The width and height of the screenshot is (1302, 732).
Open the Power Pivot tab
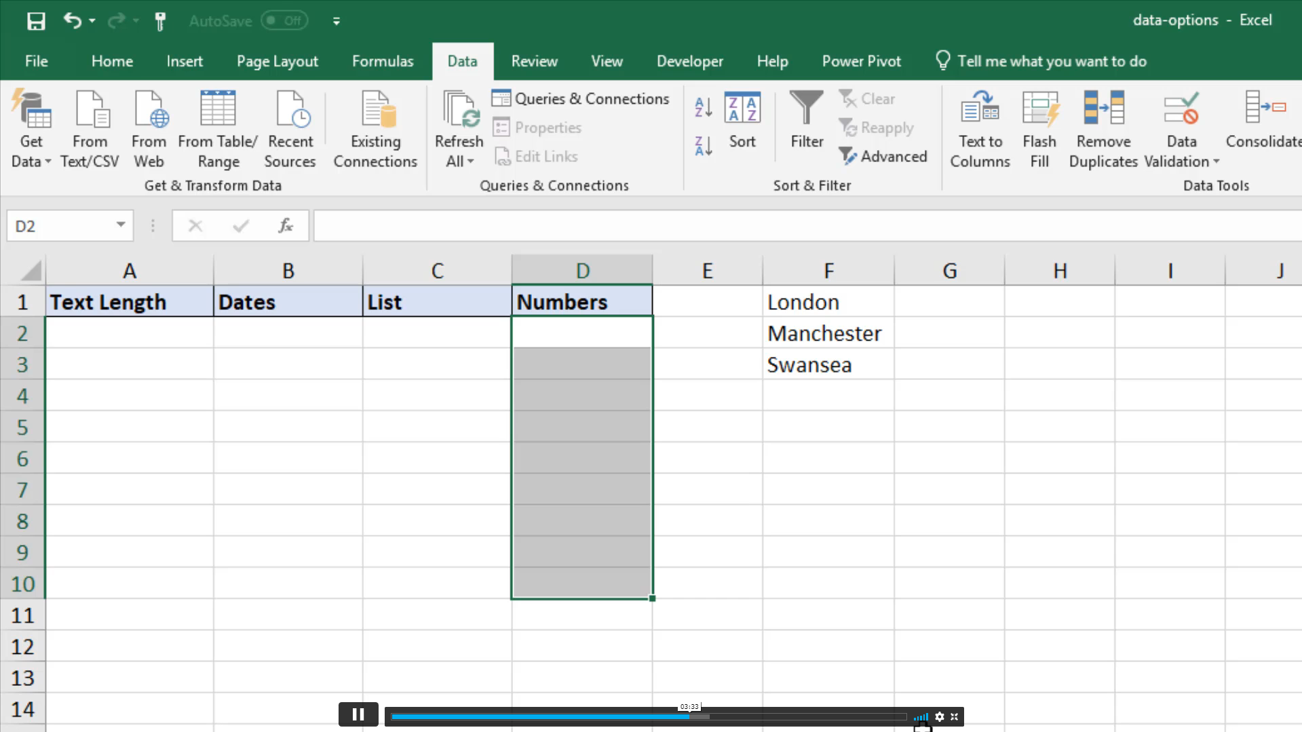[x=861, y=61]
